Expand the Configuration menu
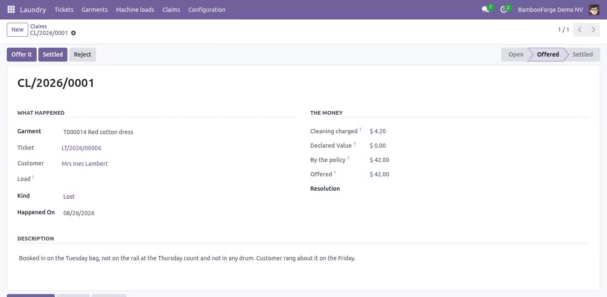This screenshot has width=607, height=297. (x=207, y=9)
